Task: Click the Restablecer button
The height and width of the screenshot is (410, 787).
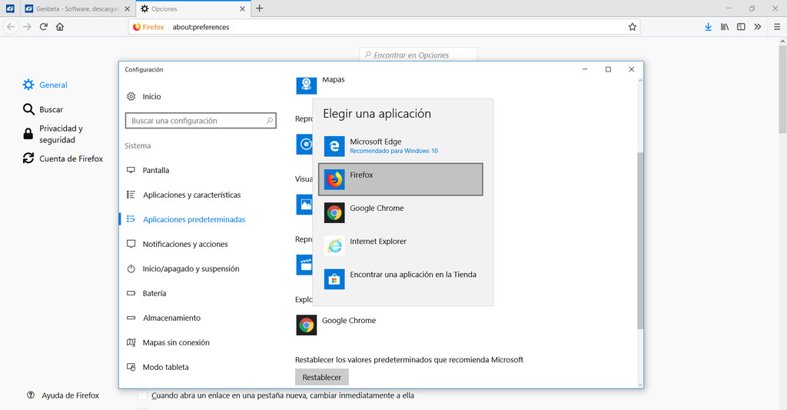Action: click(x=322, y=378)
